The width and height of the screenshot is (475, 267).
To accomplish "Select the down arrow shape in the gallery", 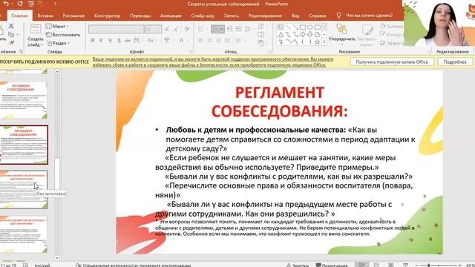I will coord(310,35).
